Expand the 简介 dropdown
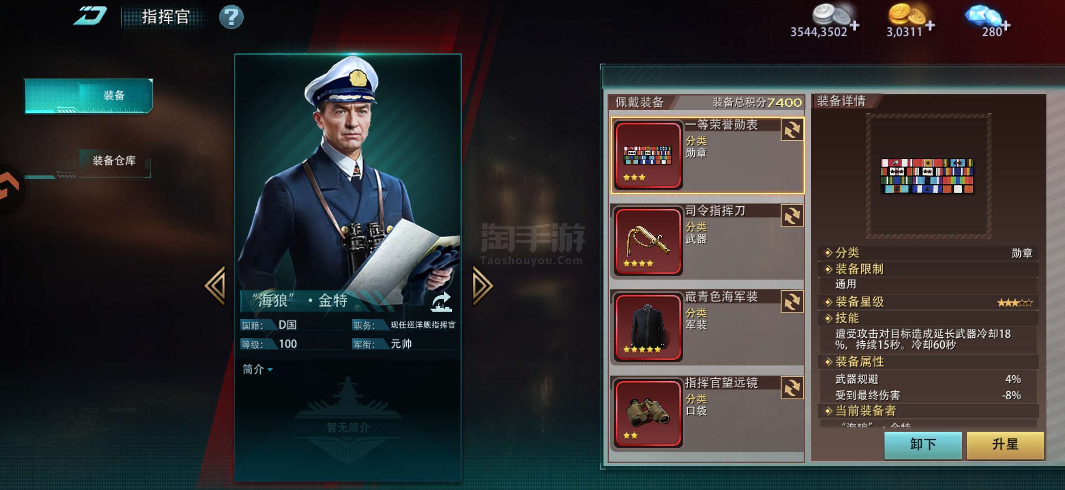Screen dimensions: 1065x490 pyautogui.click(x=257, y=369)
